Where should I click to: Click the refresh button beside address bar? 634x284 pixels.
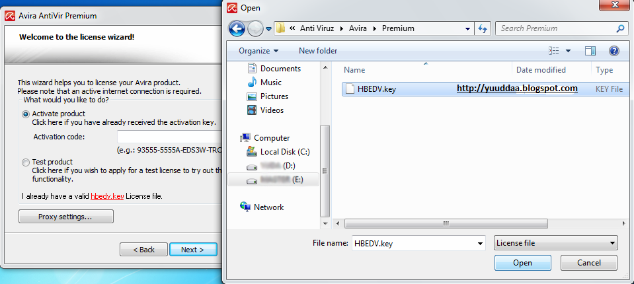point(482,28)
